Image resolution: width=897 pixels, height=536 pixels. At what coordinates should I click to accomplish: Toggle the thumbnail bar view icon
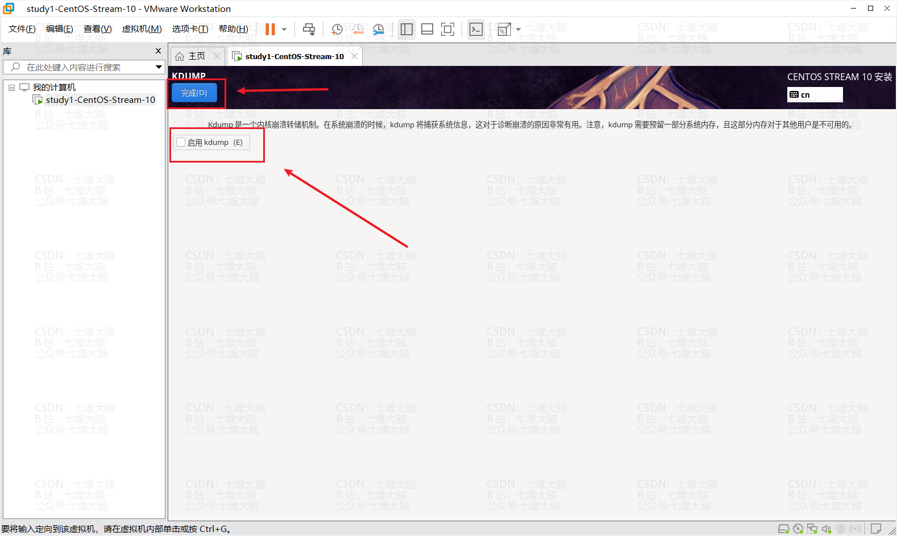[427, 29]
